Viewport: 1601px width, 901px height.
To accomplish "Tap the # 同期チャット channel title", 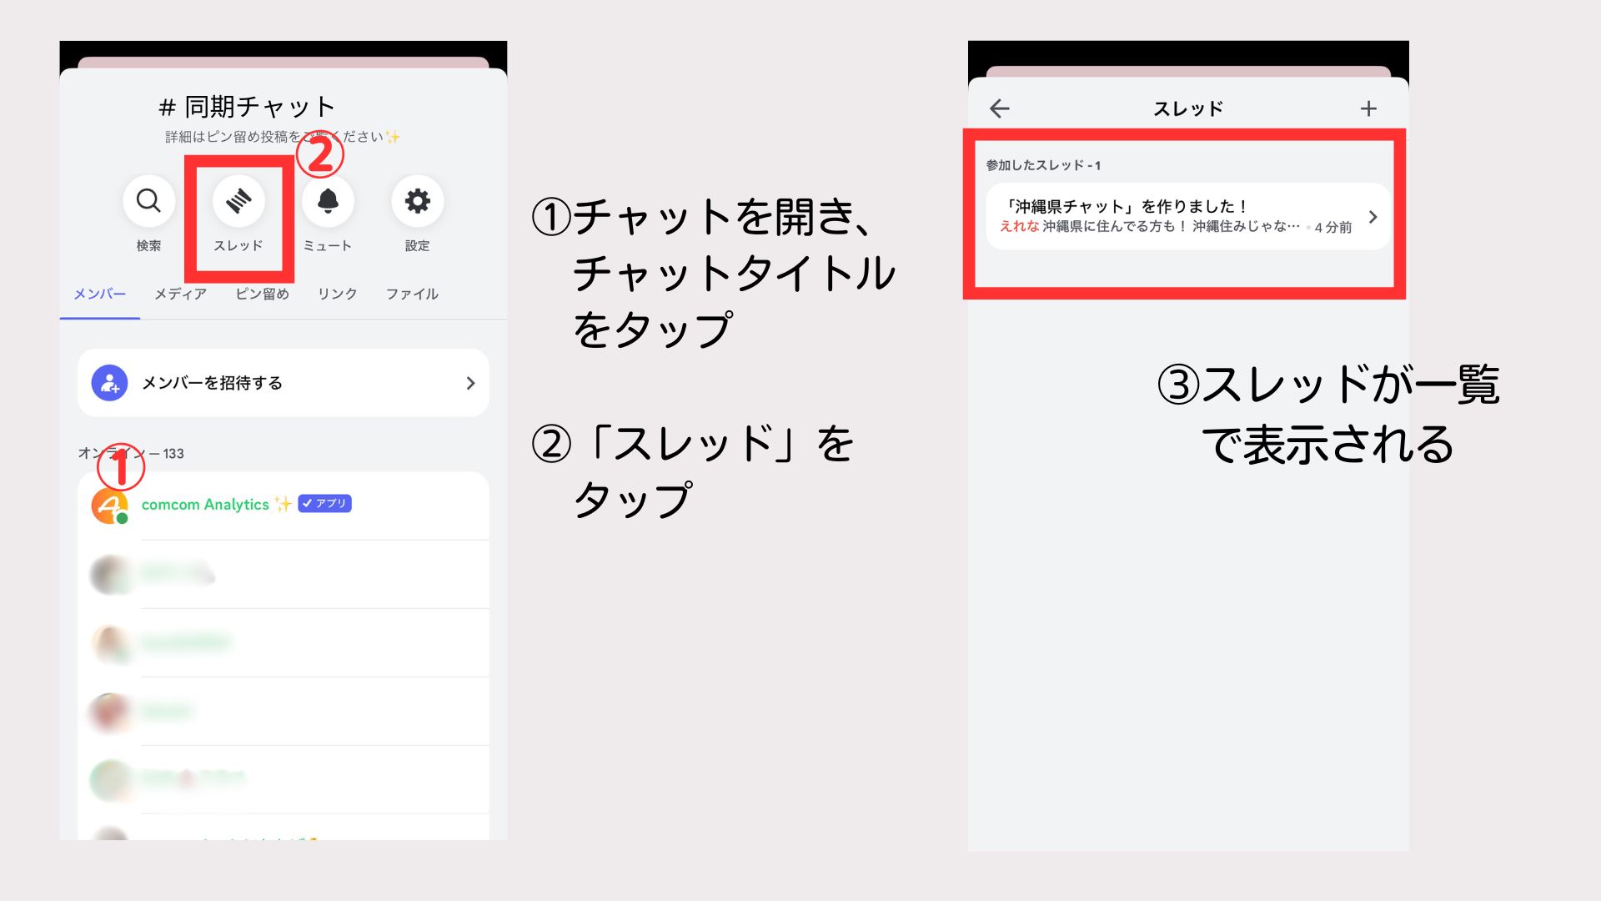I will (x=247, y=107).
